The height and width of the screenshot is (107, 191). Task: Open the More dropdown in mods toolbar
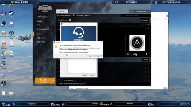(x=88, y=15)
